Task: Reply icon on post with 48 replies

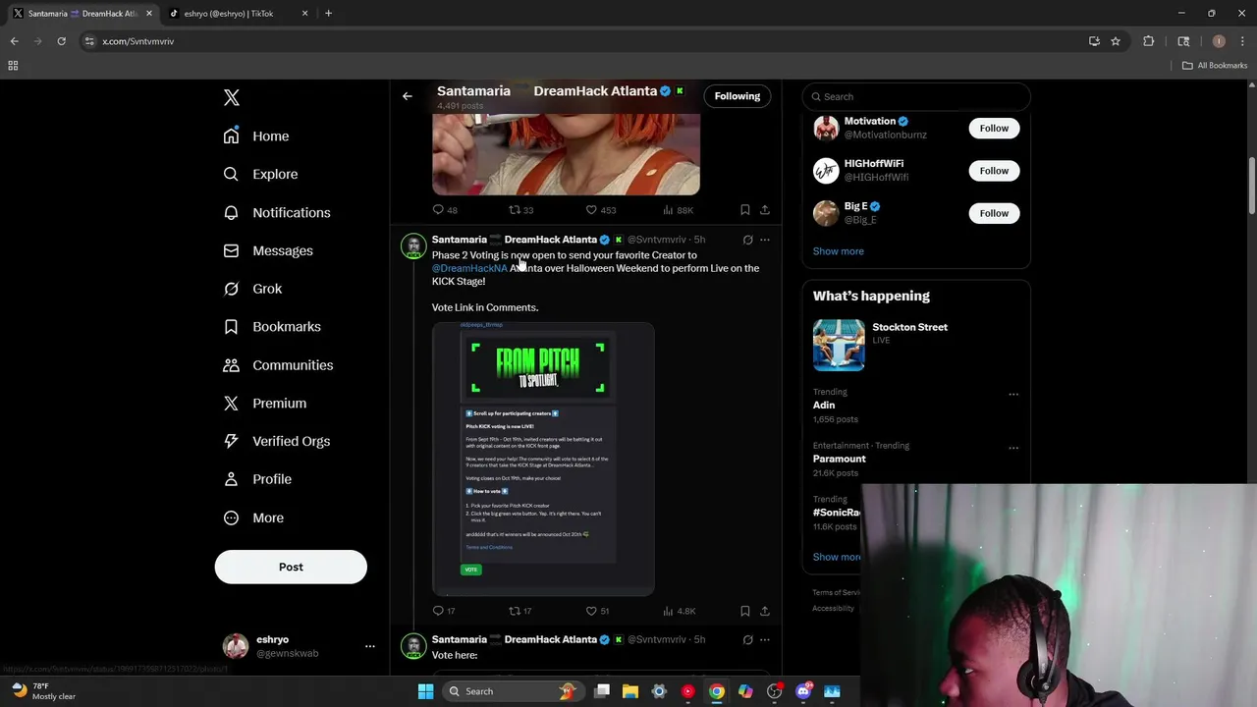Action: click(438, 210)
